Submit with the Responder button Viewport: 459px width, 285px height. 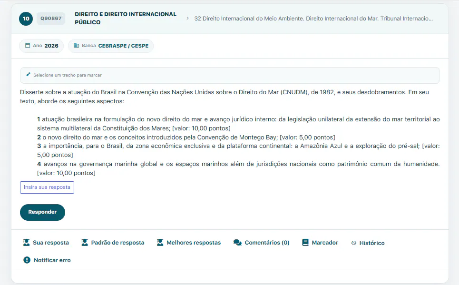click(x=42, y=212)
